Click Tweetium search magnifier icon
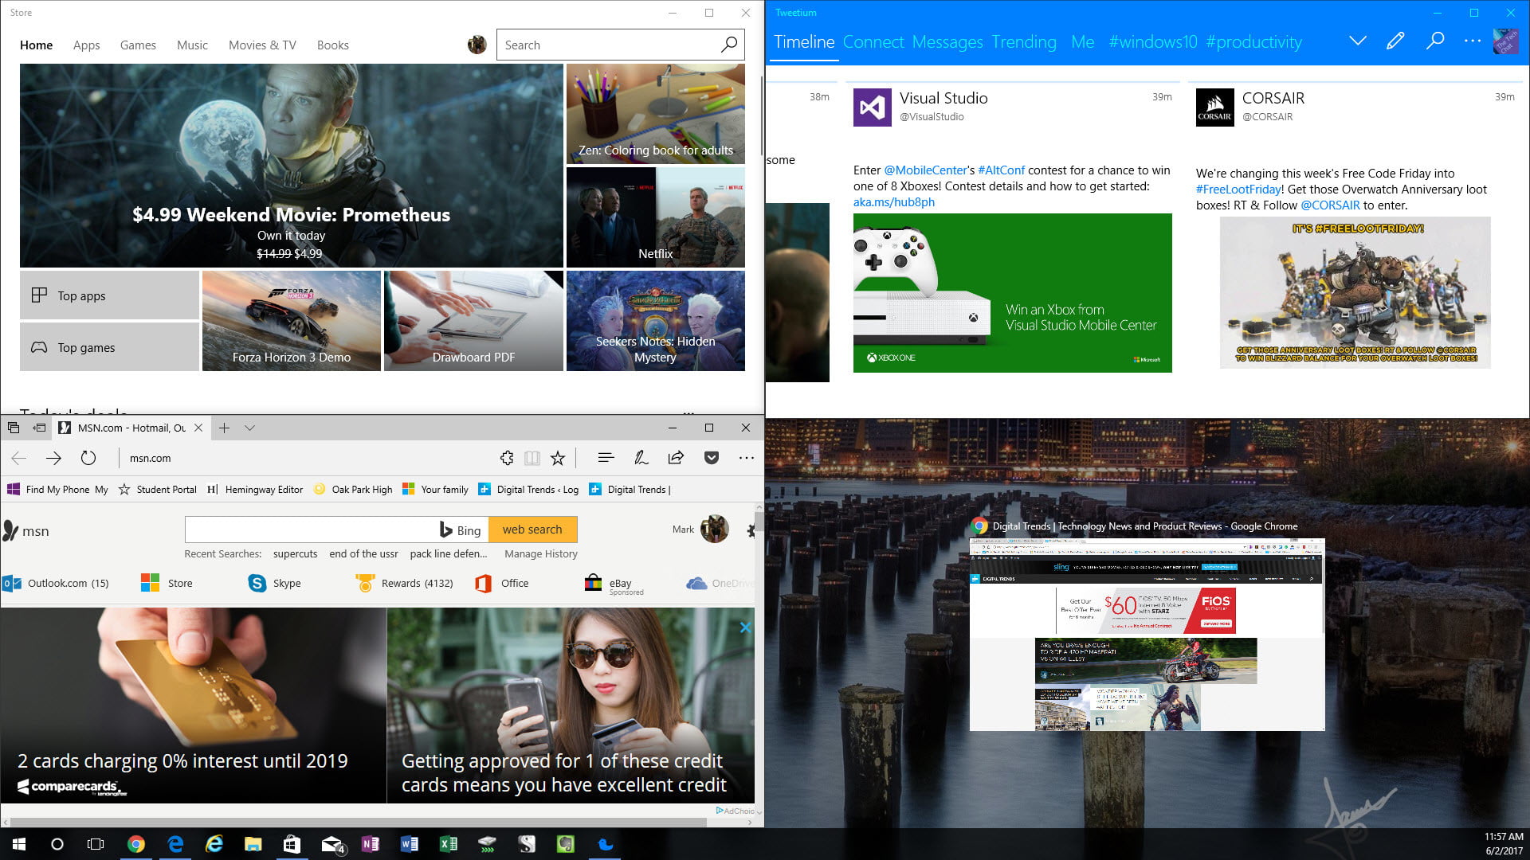The width and height of the screenshot is (1530, 860). pyautogui.click(x=1435, y=41)
